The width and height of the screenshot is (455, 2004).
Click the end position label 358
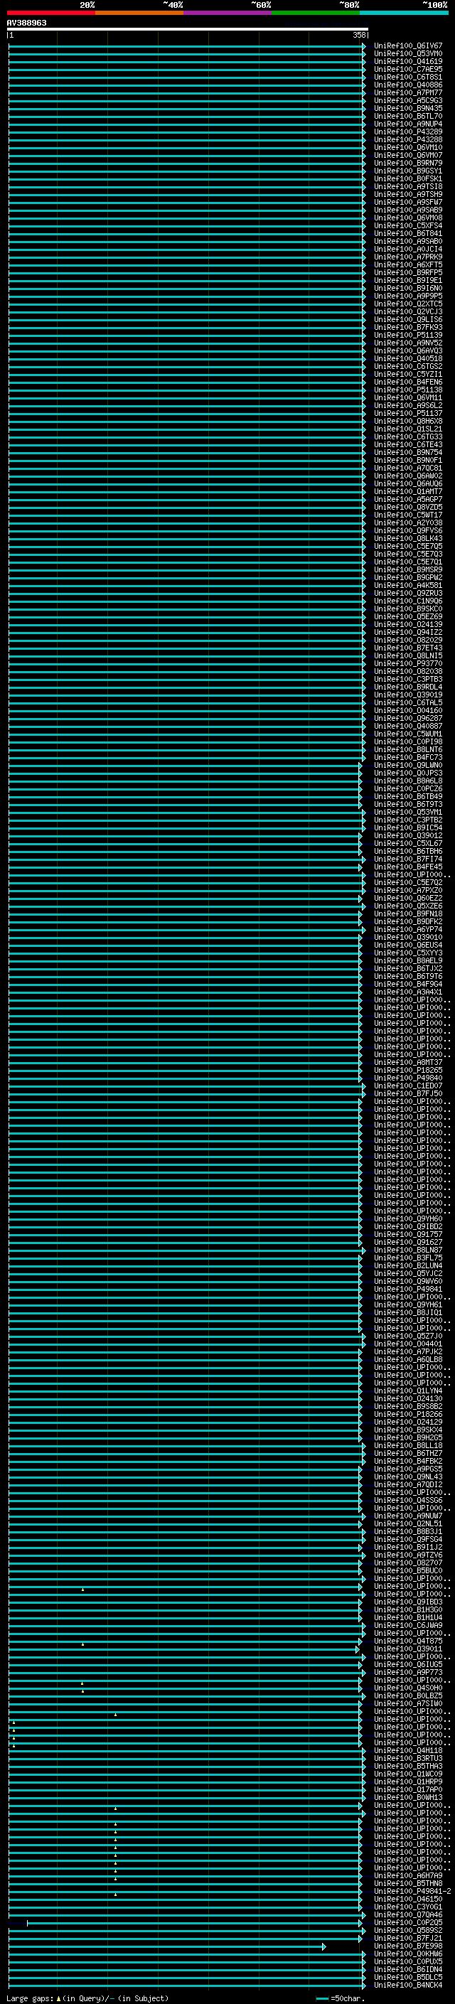click(x=359, y=35)
